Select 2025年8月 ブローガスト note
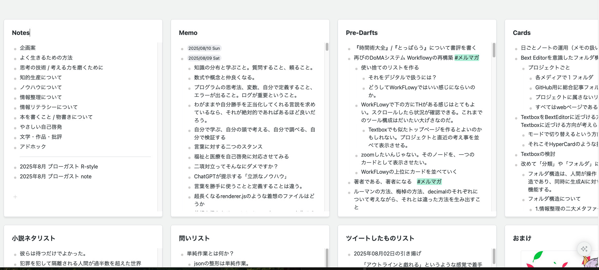This screenshot has height=270, width=599. [56, 176]
